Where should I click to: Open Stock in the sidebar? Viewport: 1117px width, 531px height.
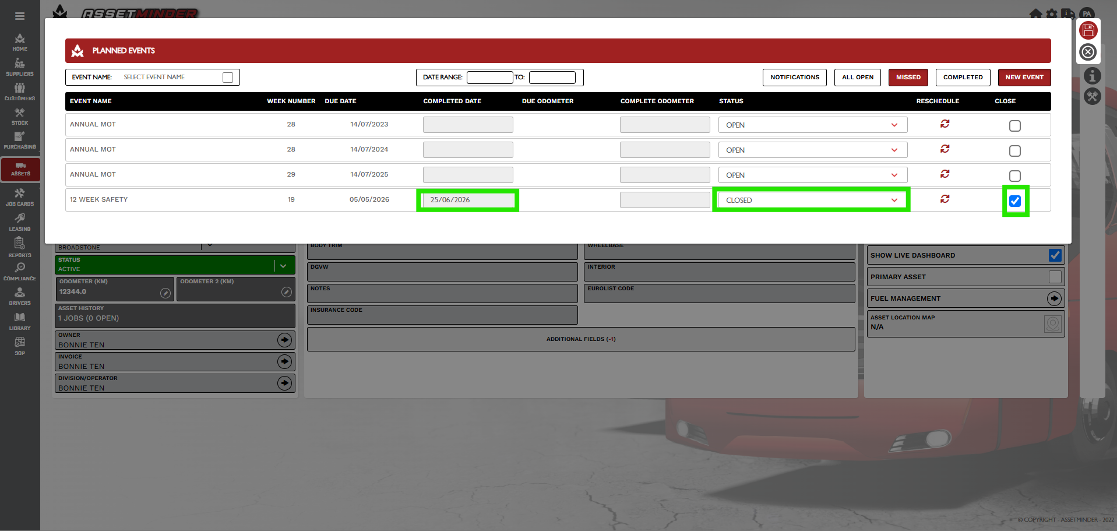(20, 117)
